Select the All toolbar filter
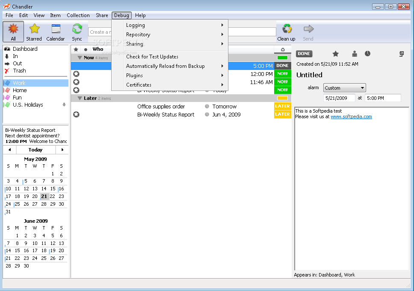This screenshot has width=414, height=291. (x=13, y=32)
